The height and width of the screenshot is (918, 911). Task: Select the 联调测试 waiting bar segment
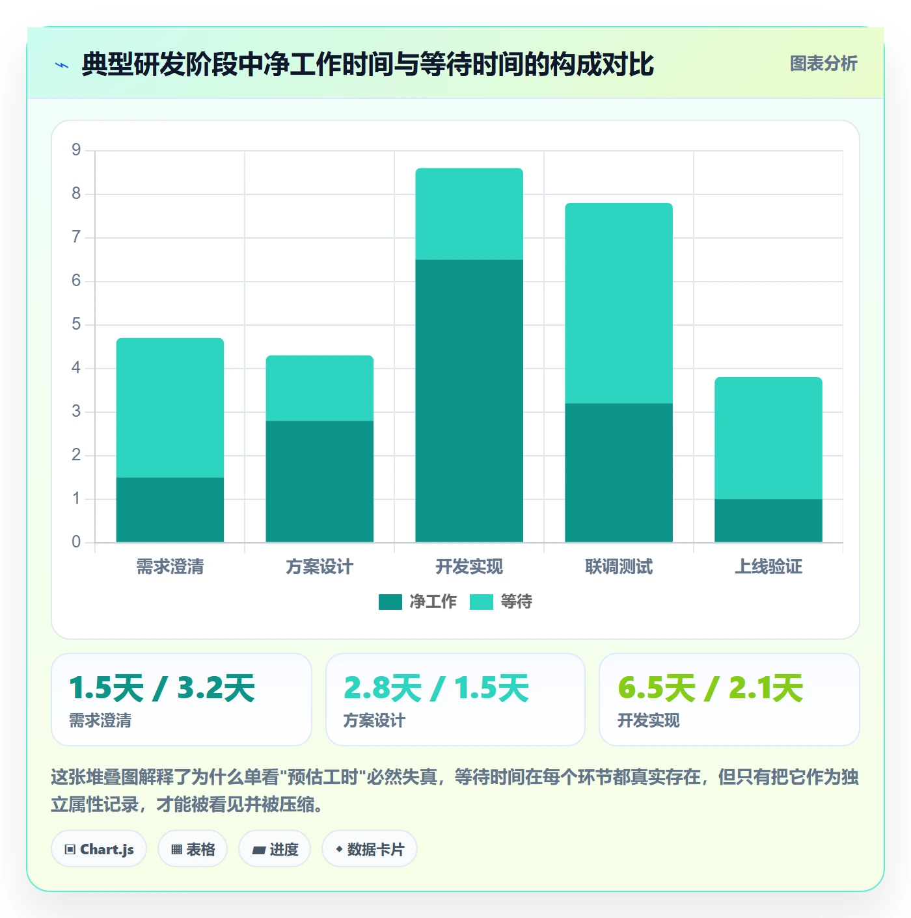[619, 303]
